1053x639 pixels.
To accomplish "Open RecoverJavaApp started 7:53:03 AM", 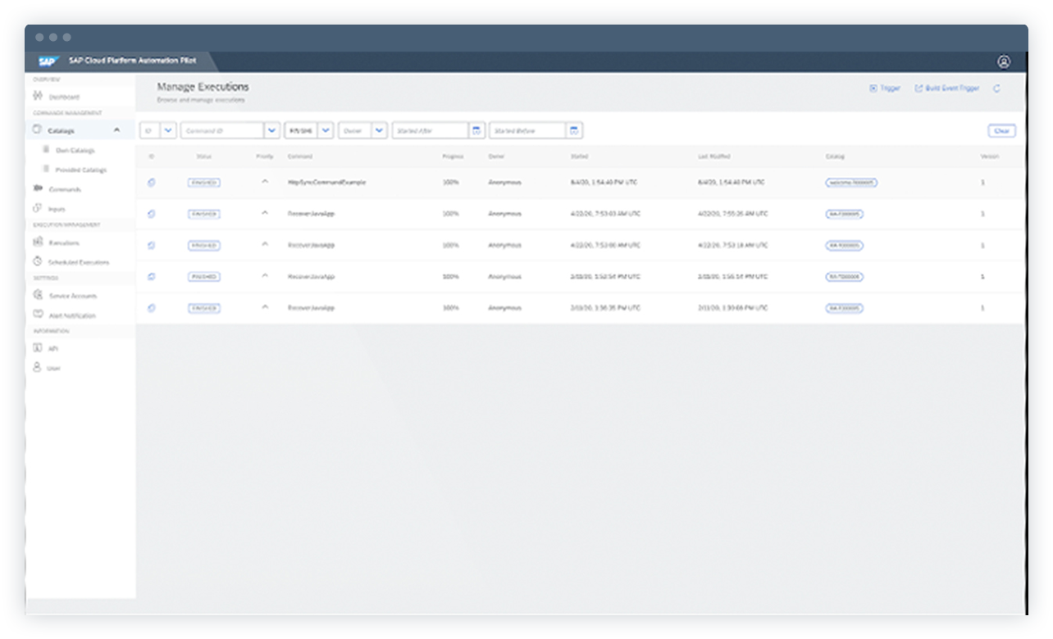I will click(x=312, y=214).
